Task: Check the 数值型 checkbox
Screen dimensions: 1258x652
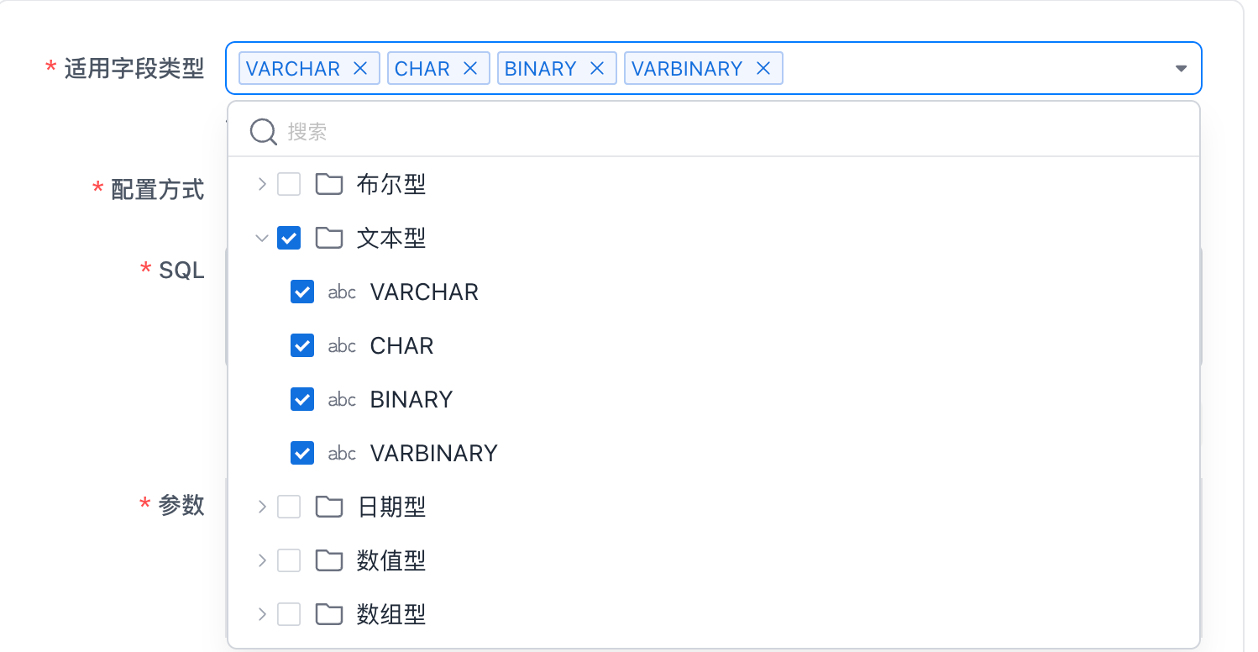Action: coord(289,560)
